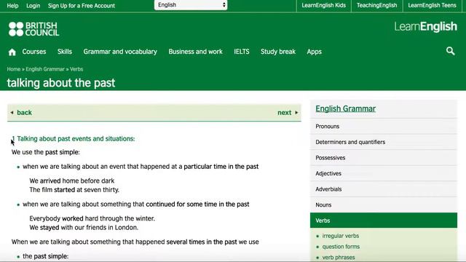Click Sign Up for a Free Account
Viewport: 466px width, 262px height.
point(82,6)
